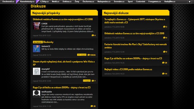Open Úschovna.cz from the top bar
Viewport: 194px width, 109px height.
[x=88, y=1]
